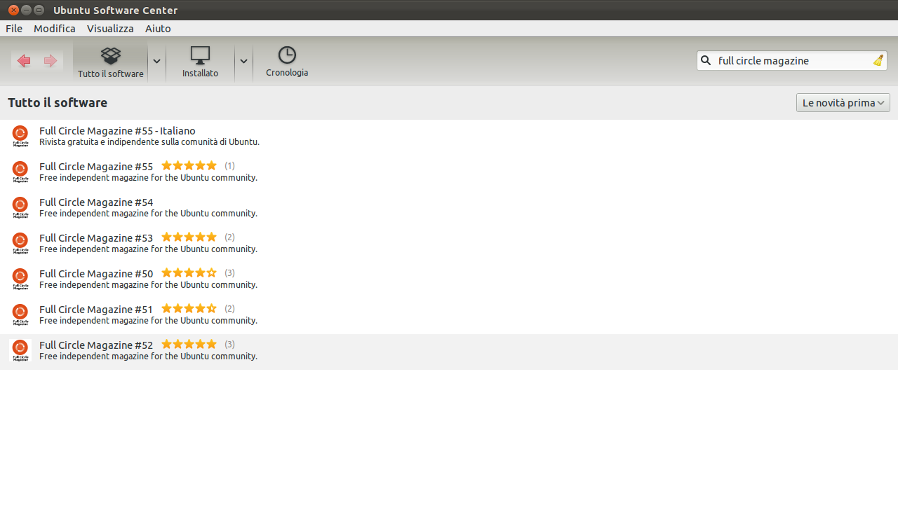
Task: Open the File menu
Action: 14,29
